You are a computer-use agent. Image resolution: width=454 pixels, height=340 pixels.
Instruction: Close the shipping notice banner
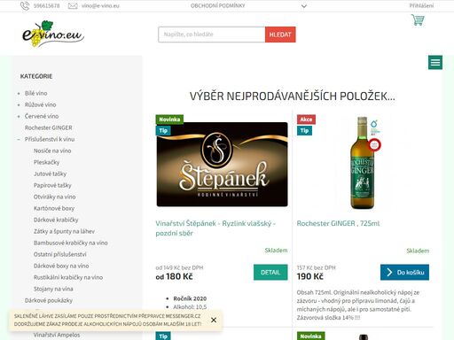pyautogui.click(x=214, y=320)
